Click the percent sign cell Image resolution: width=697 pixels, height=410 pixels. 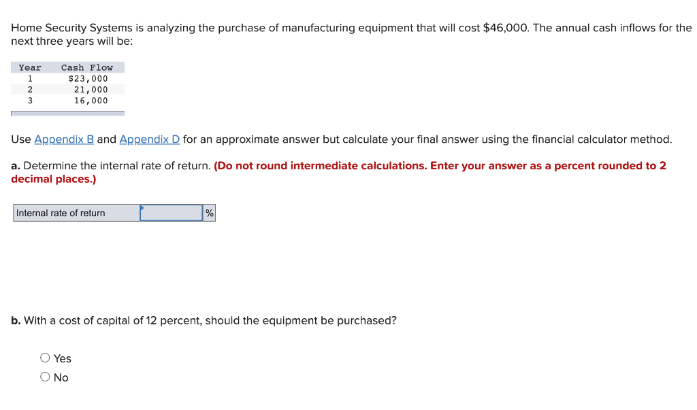click(210, 213)
